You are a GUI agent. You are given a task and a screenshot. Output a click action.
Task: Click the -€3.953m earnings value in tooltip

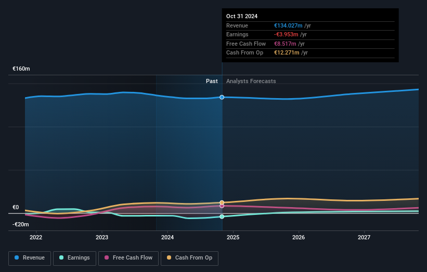(x=286, y=34)
